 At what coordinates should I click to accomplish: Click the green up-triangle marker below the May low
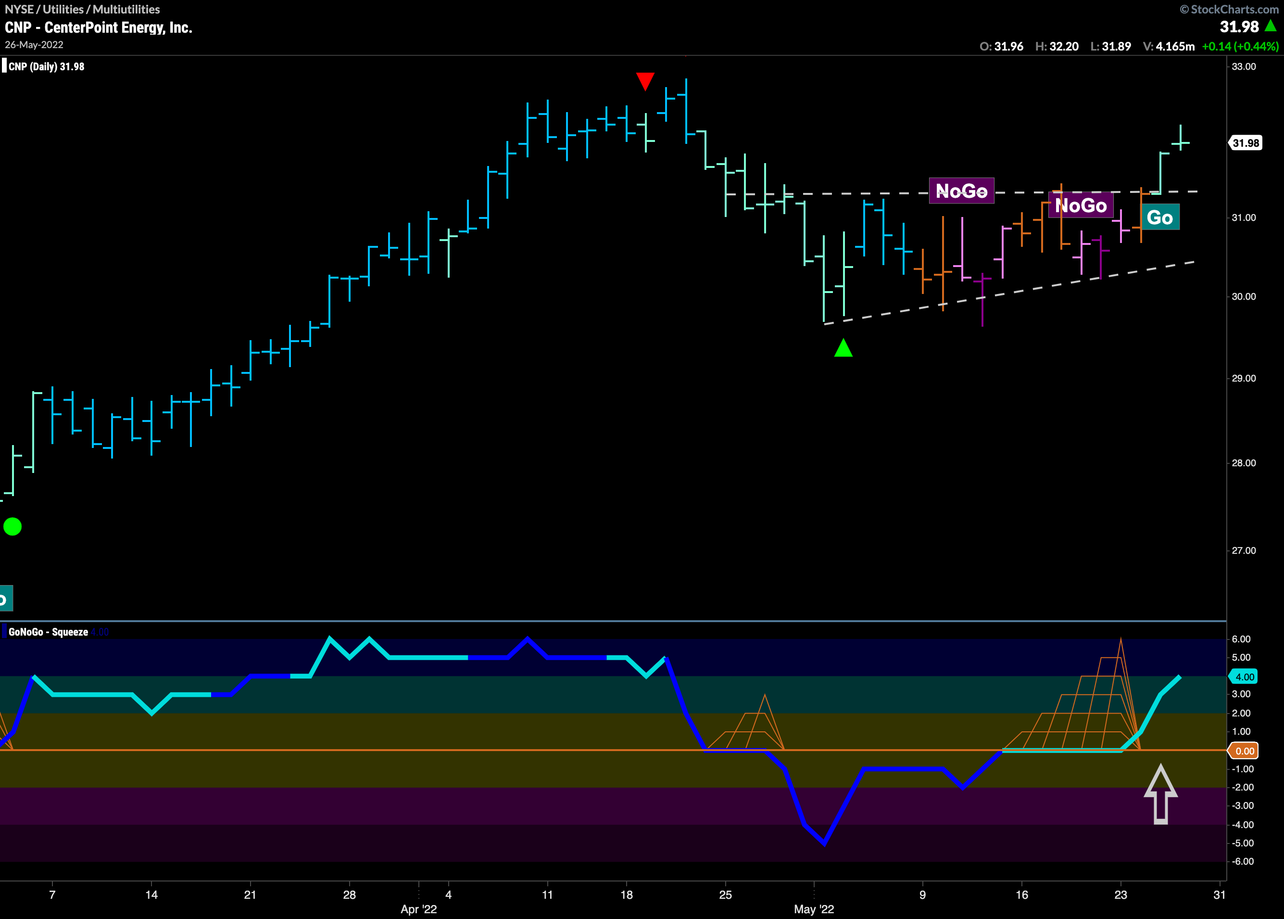(843, 347)
